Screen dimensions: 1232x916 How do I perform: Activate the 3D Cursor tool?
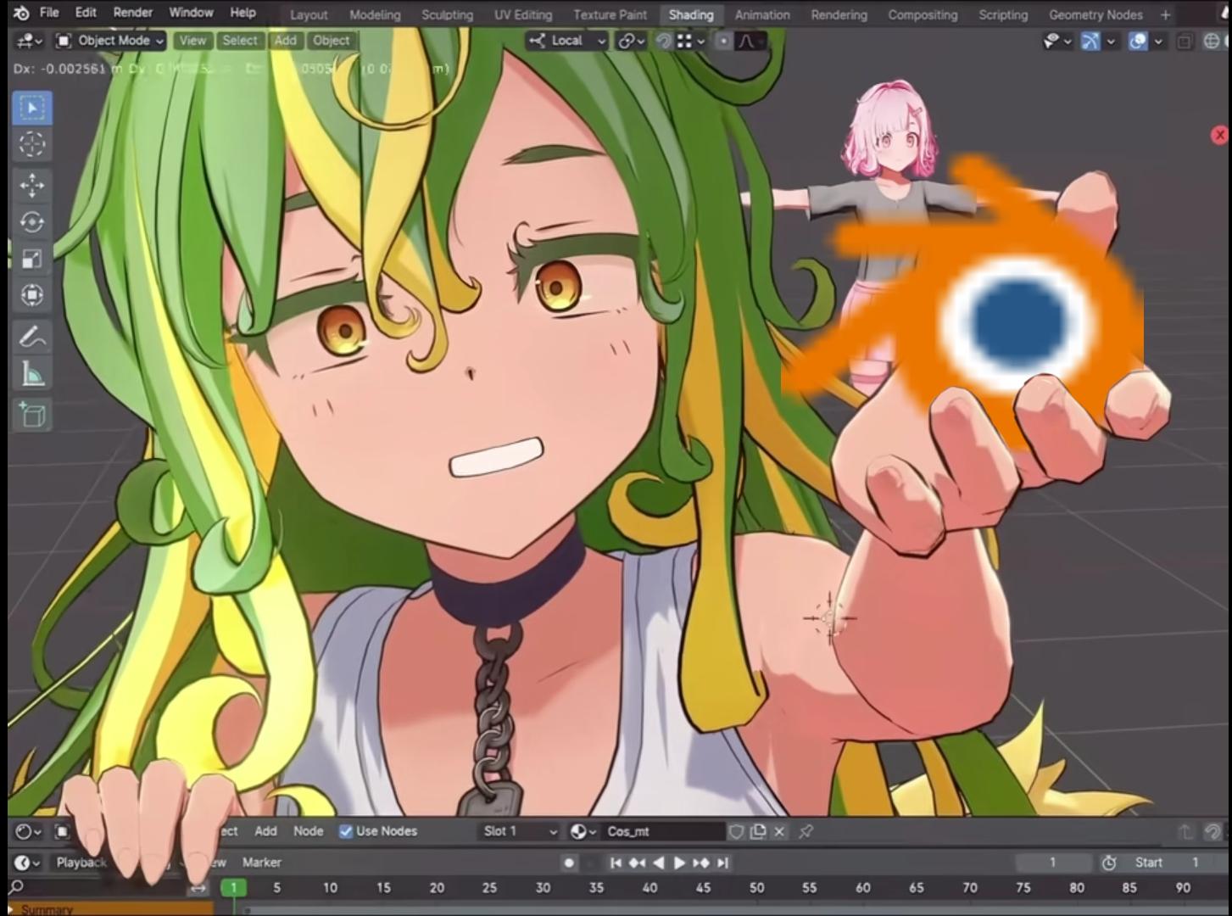tap(32, 144)
